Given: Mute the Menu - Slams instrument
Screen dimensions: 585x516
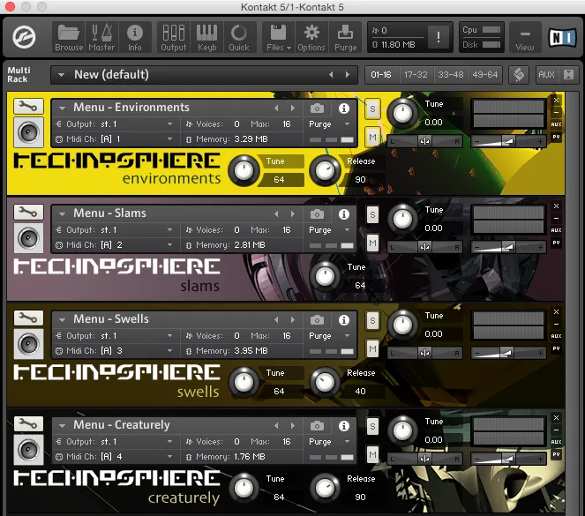Looking at the screenshot, I should coord(372,243).
